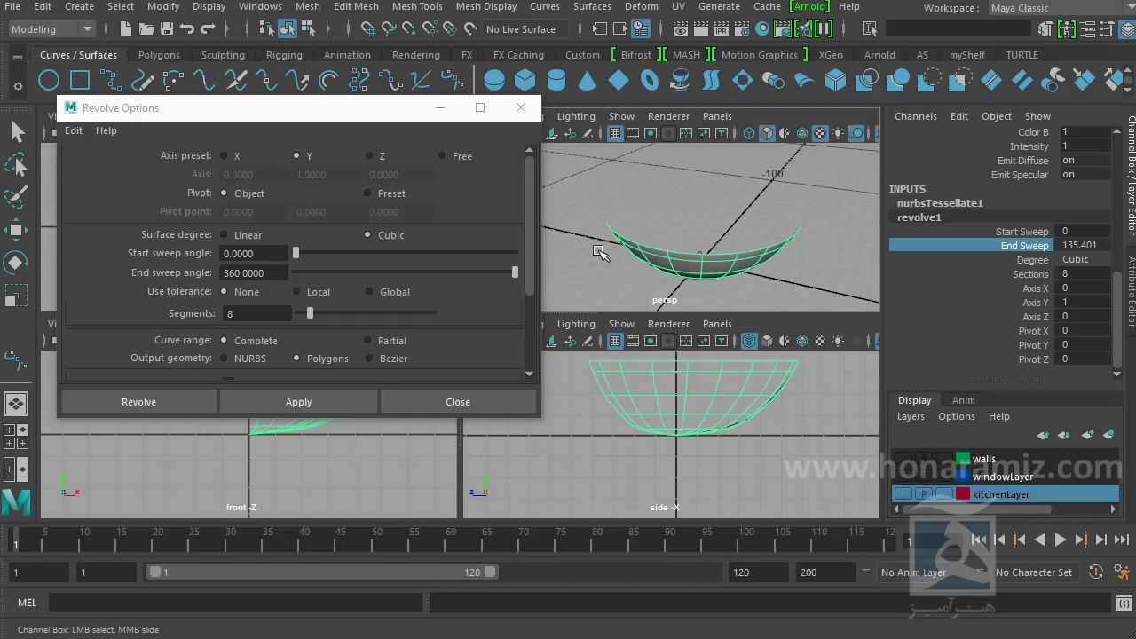Create a new scene file

tap(126, 29)
